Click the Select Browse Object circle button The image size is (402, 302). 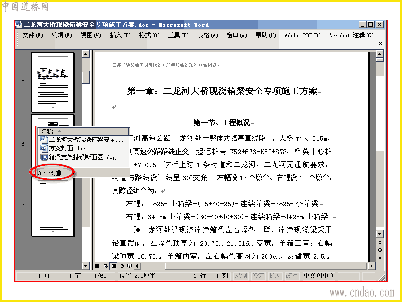click(380, 250)
